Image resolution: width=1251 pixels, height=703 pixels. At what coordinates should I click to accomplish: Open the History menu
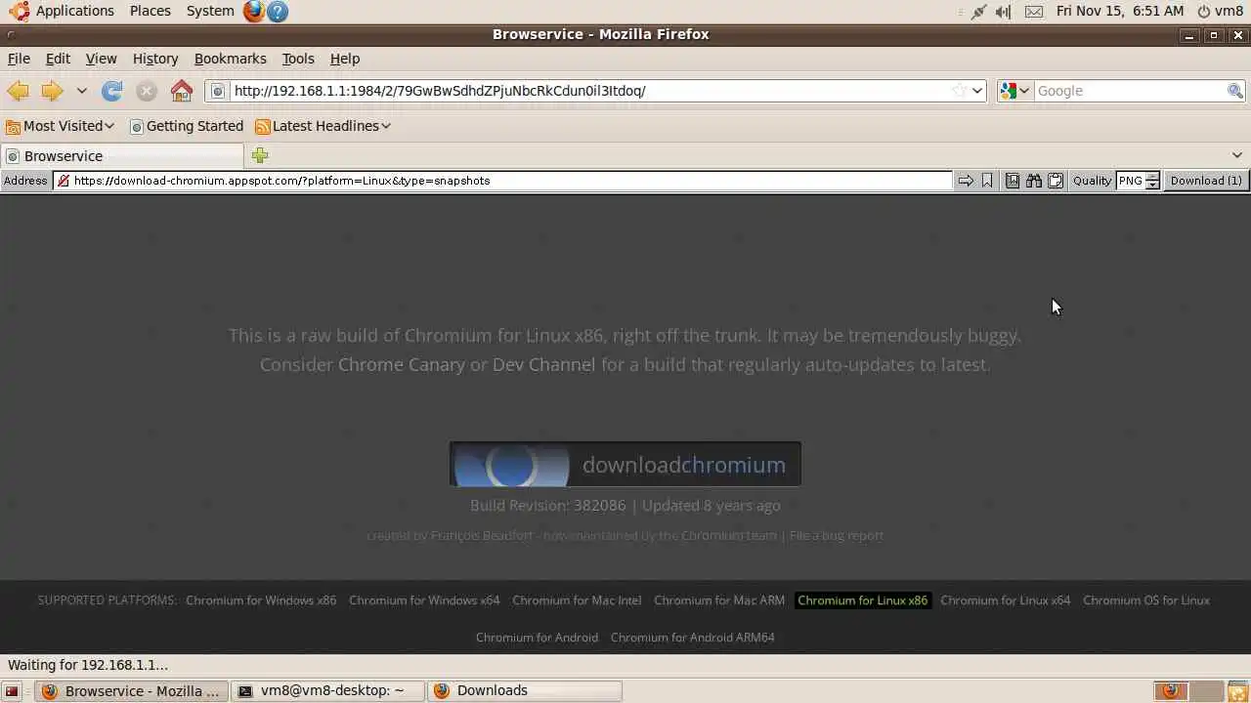155,59
